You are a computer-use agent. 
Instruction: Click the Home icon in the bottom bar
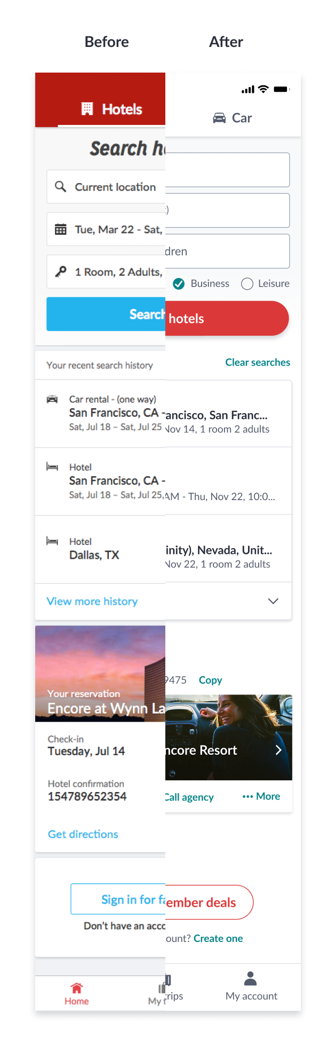click(x=77, y=988)
